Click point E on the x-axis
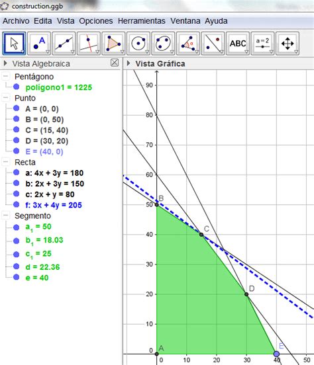The image size is (314, 365). [276, 354]
